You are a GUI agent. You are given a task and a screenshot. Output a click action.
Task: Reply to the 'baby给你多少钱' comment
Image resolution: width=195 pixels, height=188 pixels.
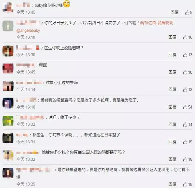pyautogui.click(x=175, y=12)
